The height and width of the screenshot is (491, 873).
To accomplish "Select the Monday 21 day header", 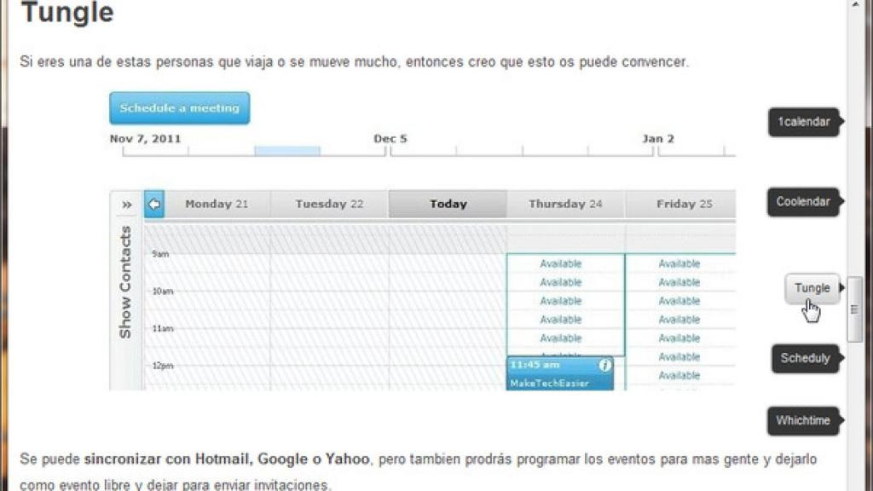I will point(218,204).
